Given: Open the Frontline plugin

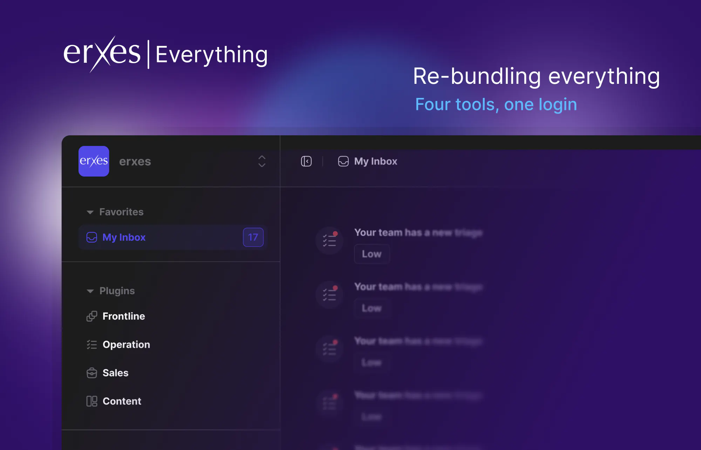Looking at the screenshot, I should click(x=124, y=316).
